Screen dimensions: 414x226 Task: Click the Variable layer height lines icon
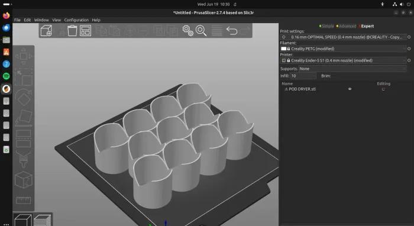(x=217, y=31)
